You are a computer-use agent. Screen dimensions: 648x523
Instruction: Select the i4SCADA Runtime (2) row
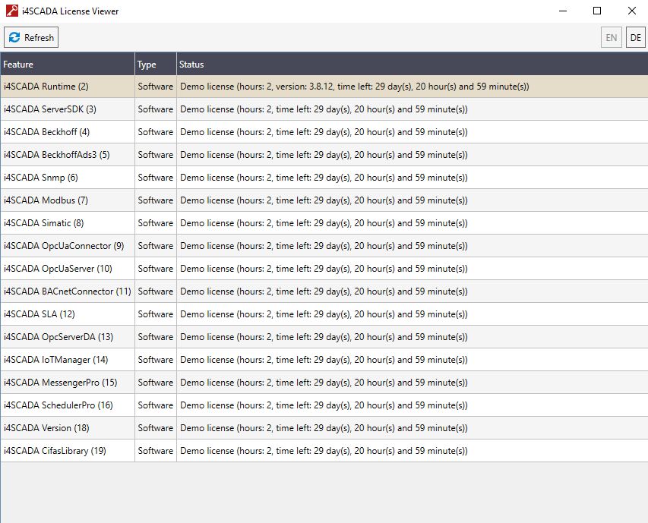(324, 87)
